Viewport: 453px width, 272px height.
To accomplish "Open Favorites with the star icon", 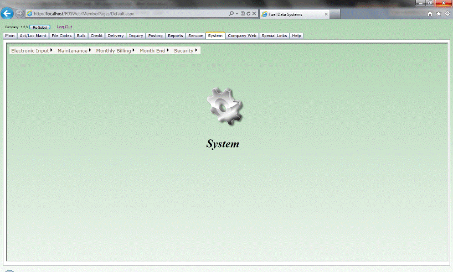I will (439, 14).
